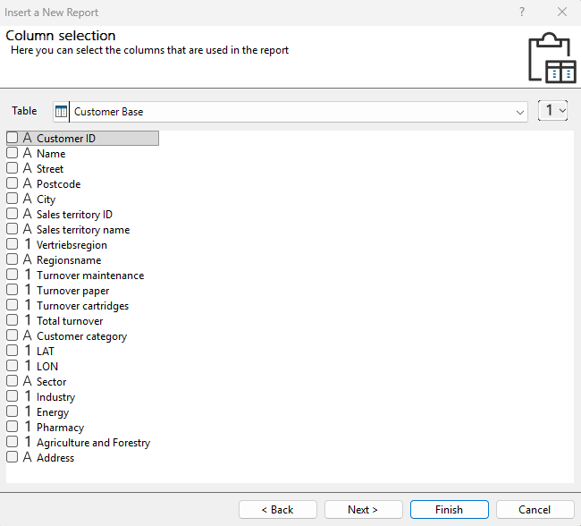Screen dimensions: 581x526
Task: Tick the Sector column checkbox
Action: click(x=12, y=381)
